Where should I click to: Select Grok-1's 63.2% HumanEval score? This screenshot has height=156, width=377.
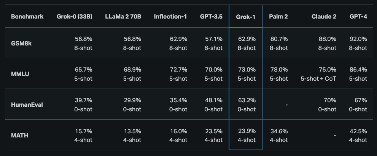tap(246, 100)
